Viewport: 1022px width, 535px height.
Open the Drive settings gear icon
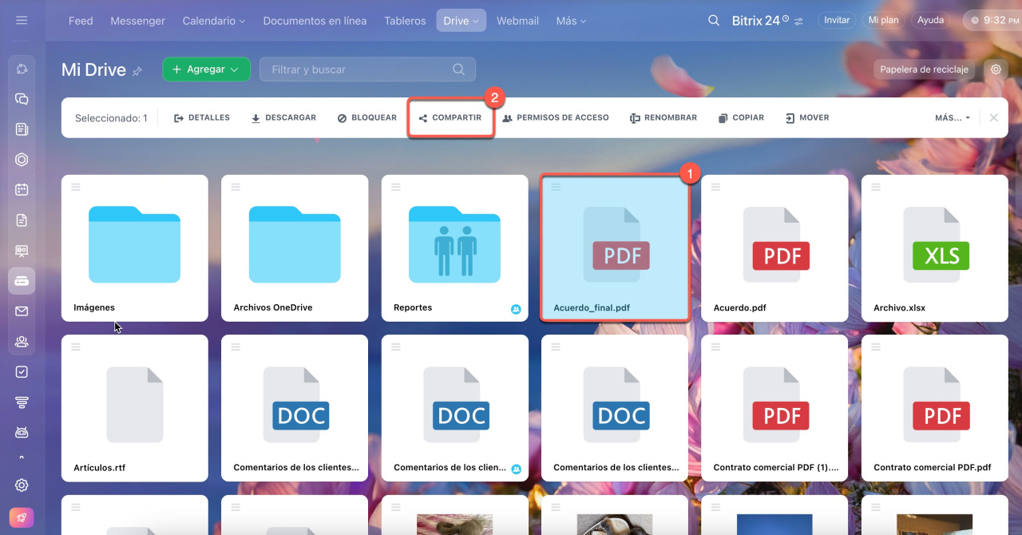(x=996, y=69)
